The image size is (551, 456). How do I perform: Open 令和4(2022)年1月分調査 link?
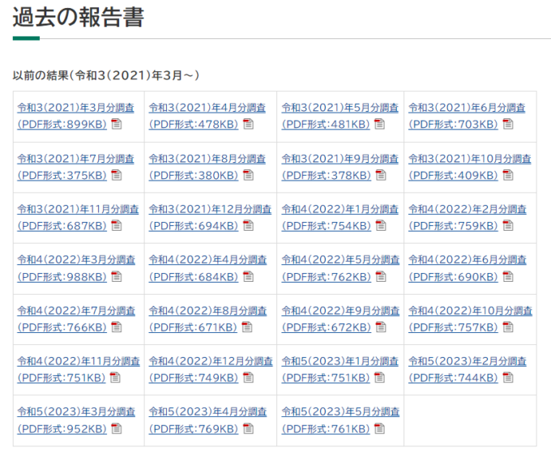point(340,217)
